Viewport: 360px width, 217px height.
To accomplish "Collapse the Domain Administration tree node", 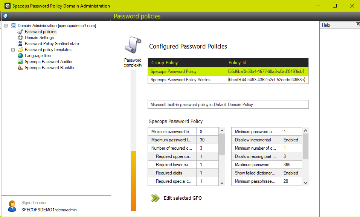I will pyautogui.click(x=6, y=26).
